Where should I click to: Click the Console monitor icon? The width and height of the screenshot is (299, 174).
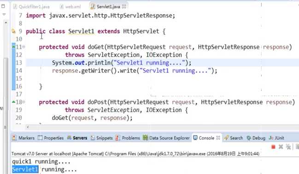[195, 138]
